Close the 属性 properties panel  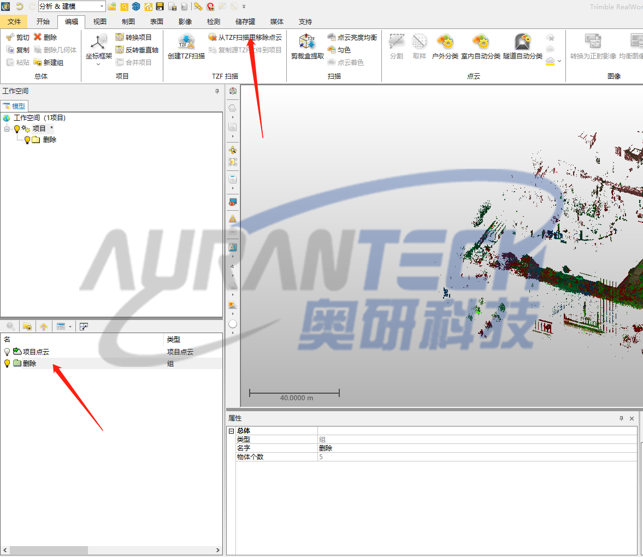tap(632, 418)
